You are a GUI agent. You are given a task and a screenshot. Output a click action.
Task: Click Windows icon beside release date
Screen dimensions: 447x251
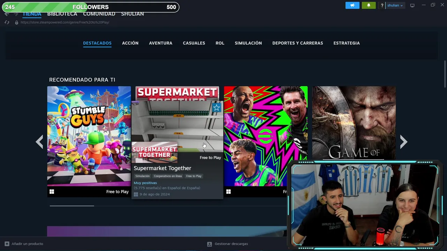point(136,194)
